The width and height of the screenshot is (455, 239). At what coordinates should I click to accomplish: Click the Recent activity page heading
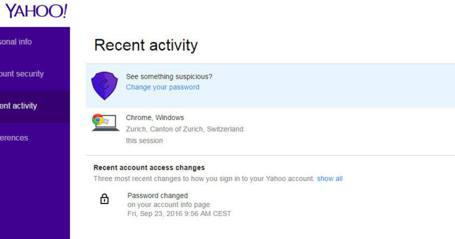(x=146, y=46)
